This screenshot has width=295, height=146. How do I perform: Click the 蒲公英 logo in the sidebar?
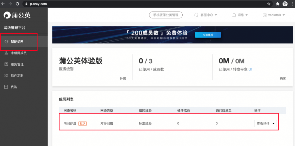(x=17, y=15)
